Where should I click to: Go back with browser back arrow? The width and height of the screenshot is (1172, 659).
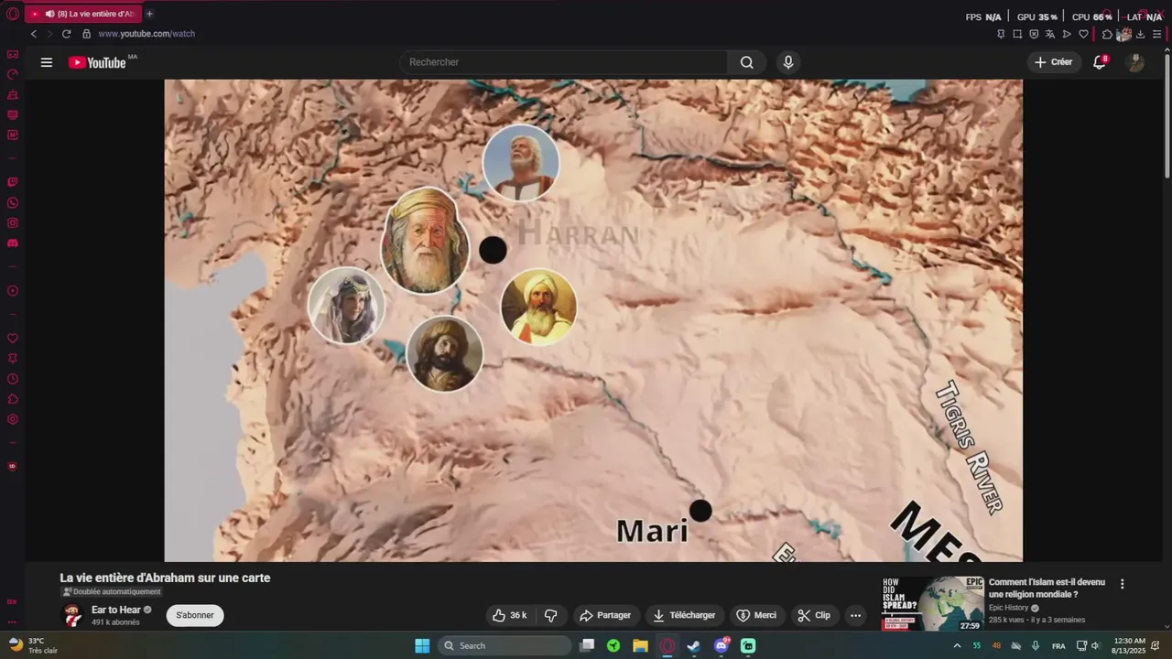click(34, 34)
